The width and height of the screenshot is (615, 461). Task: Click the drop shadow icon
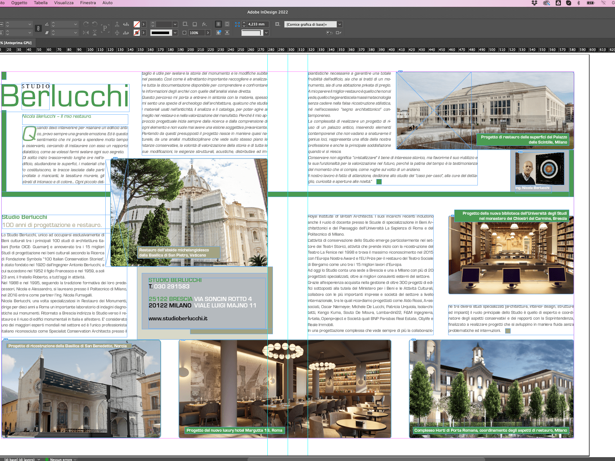195,24
